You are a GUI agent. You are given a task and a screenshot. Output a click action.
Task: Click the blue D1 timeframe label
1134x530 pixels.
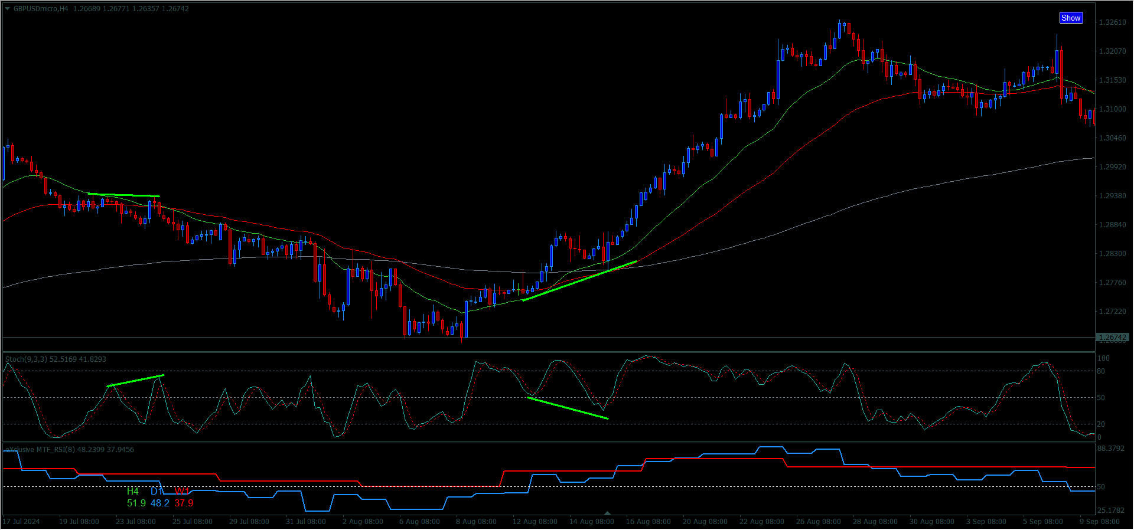(x=157, y=491)
